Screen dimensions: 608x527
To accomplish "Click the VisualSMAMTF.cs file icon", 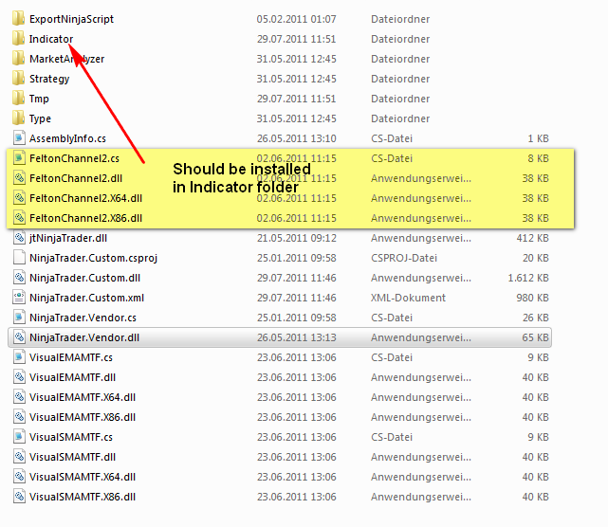I will (19, 437).
